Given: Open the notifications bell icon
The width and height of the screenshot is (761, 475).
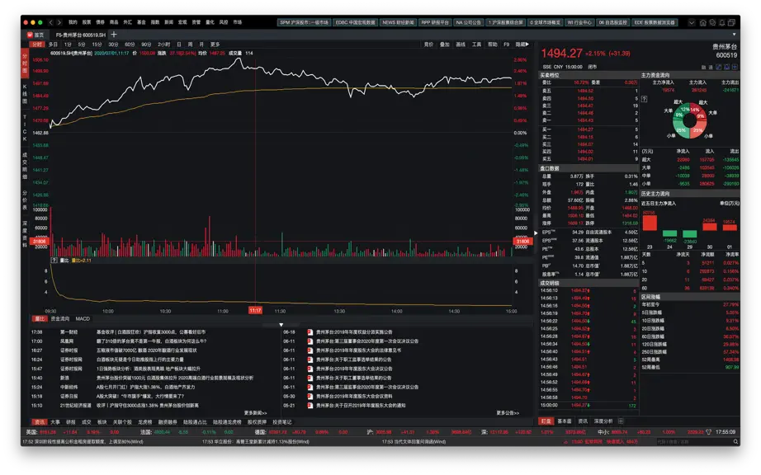Looking at the screenshot, I should point(721,23).
